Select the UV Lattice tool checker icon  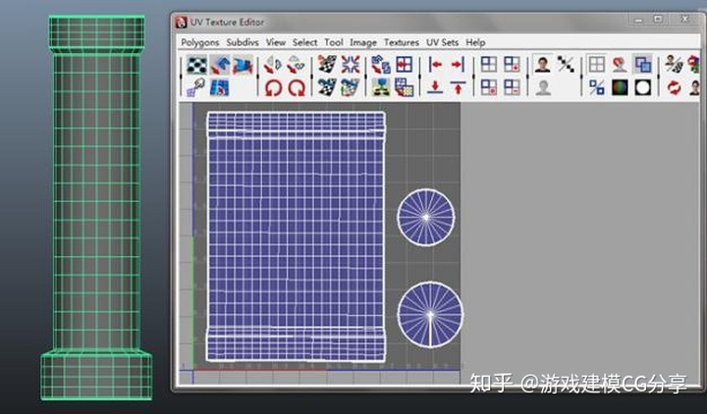point(197,65)
